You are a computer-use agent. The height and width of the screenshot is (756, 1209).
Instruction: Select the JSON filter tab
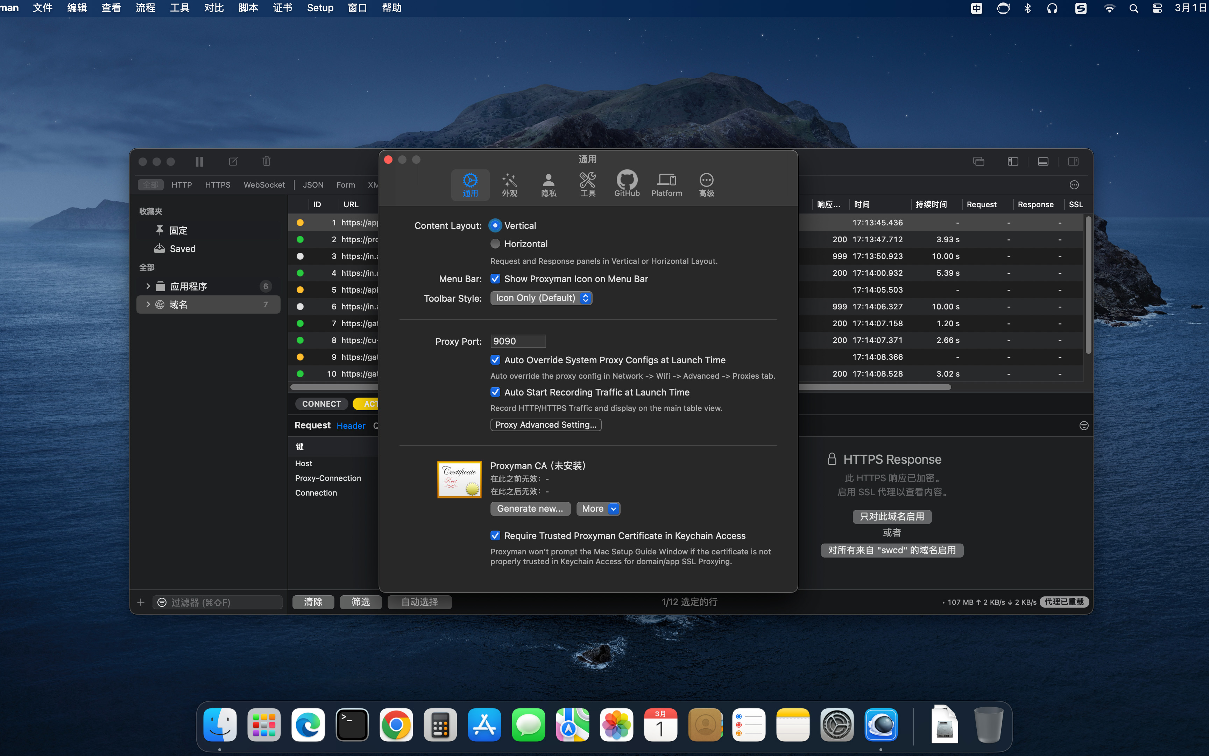pos(313,185)
